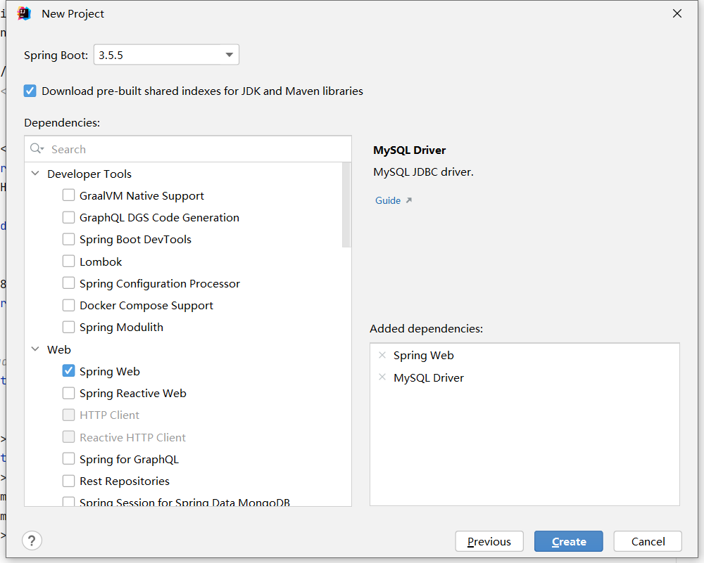Check Spring Boot DevTools option
This screenshot has width=704, height=563.
point(68,240)
